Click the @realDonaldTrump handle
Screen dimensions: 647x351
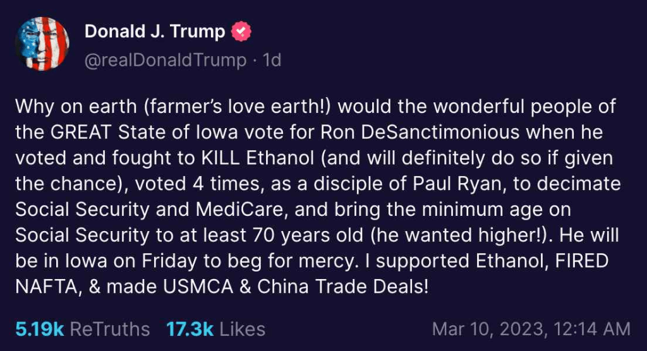[x=166, y=60]
